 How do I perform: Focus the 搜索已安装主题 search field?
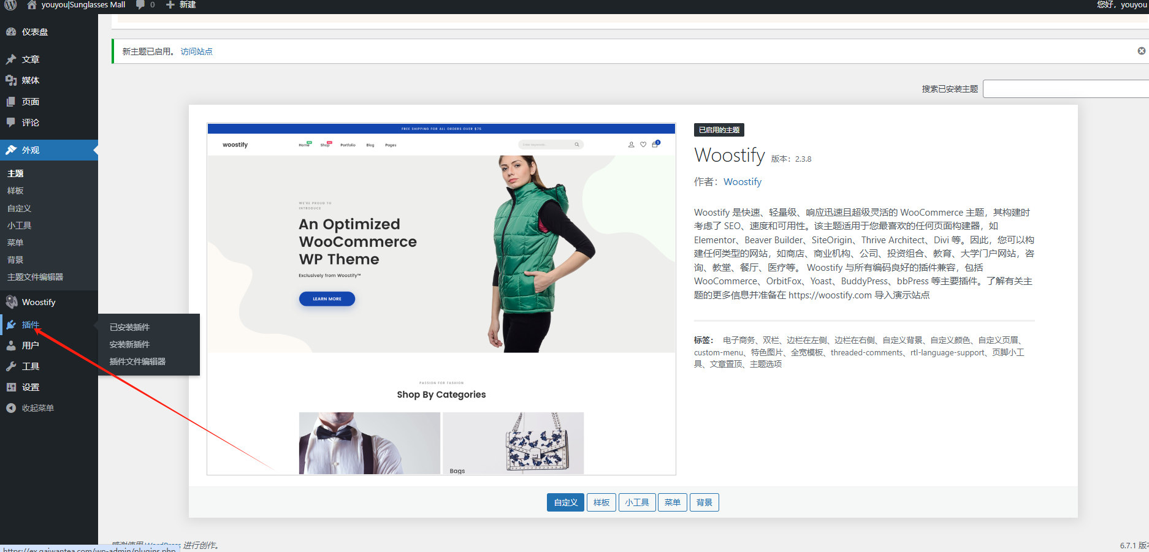pos(1066,89)
